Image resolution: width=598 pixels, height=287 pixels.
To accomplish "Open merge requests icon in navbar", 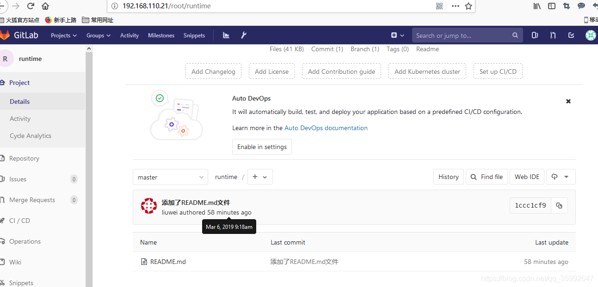I will pos(553,35).
